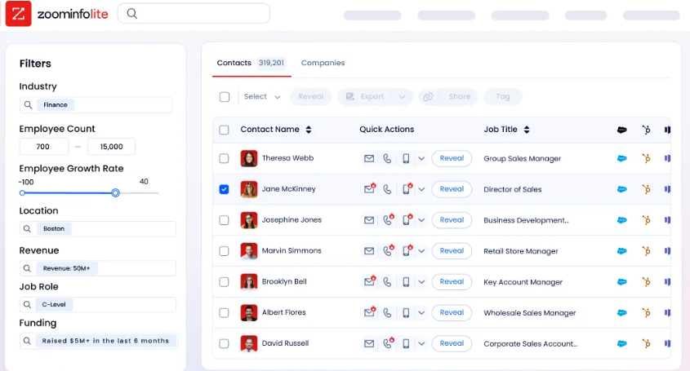690x371 pixels.
Task: Open the Select dropdown
Action: point(262,97)
